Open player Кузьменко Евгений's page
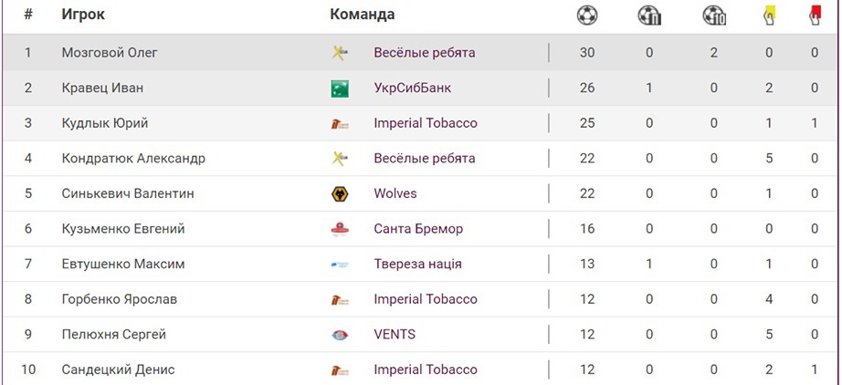Image resolution: width=842 pixels, height=385 pixels. coord(123,229)
